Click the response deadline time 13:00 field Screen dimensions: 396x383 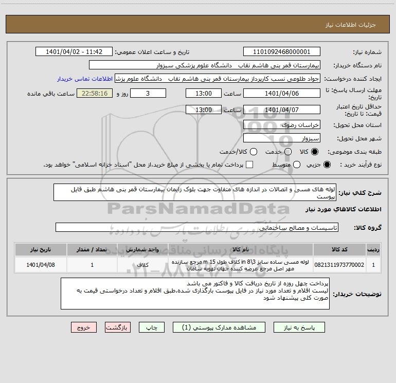coord(204,93)
